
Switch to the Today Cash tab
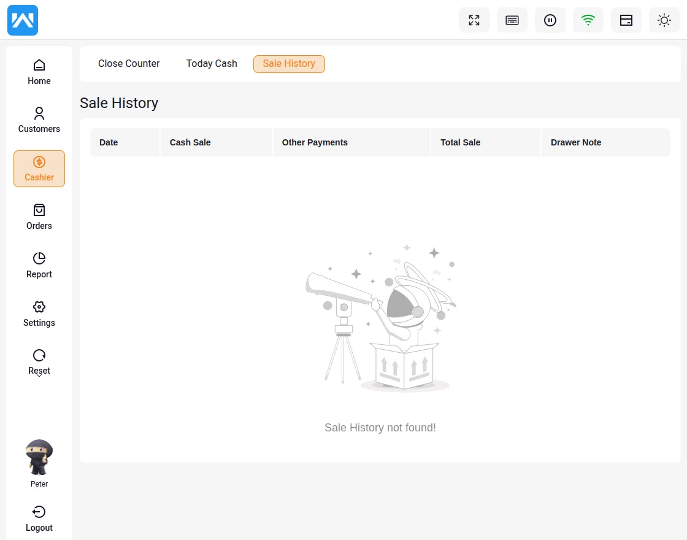pyautogui.click(x=212, y=64)
